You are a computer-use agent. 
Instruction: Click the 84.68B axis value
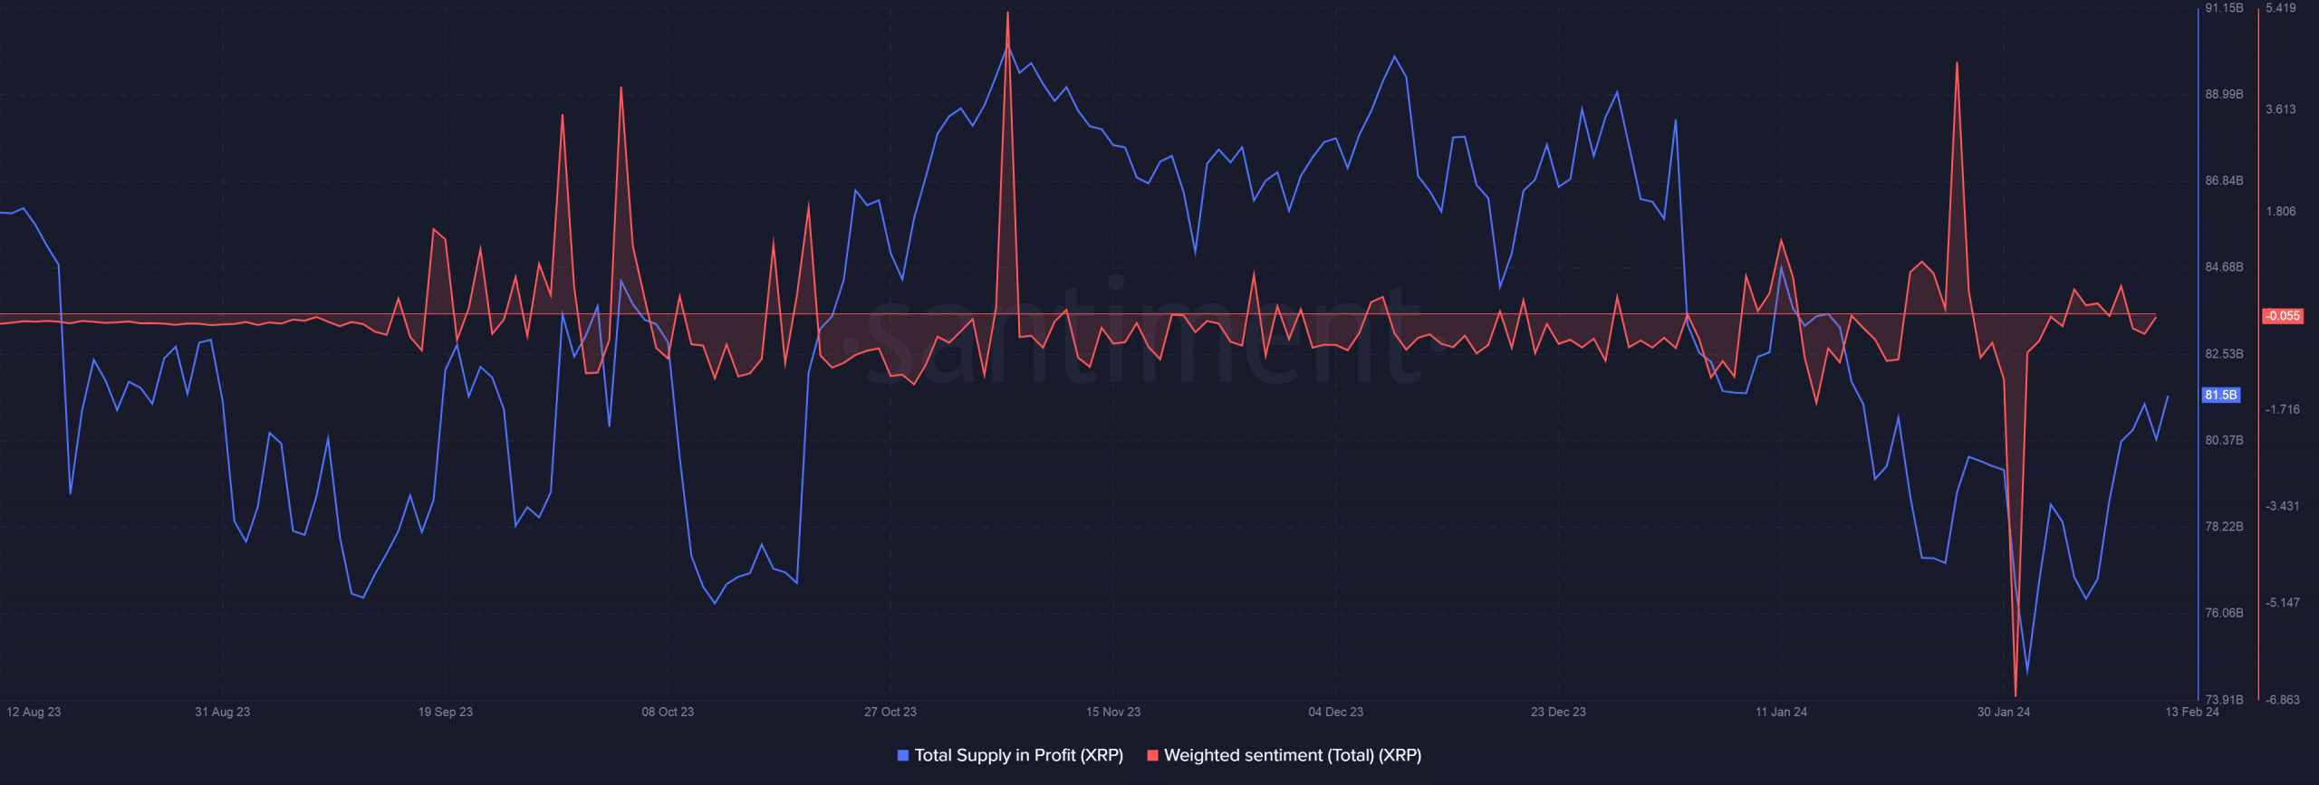coord(2224,267)
